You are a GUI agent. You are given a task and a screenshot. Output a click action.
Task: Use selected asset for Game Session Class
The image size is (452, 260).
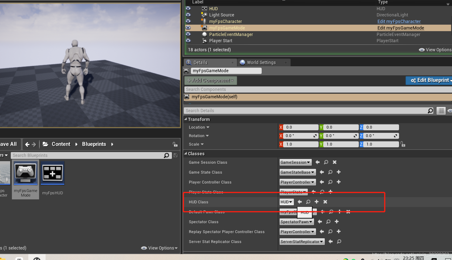317,162
